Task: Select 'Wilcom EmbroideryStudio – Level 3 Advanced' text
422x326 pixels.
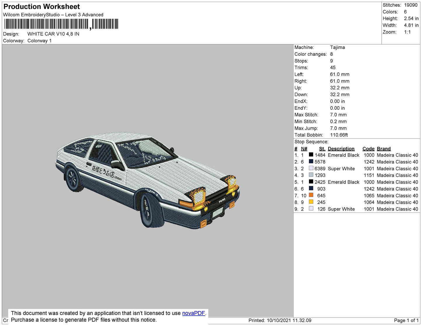Action: (53, 15)
